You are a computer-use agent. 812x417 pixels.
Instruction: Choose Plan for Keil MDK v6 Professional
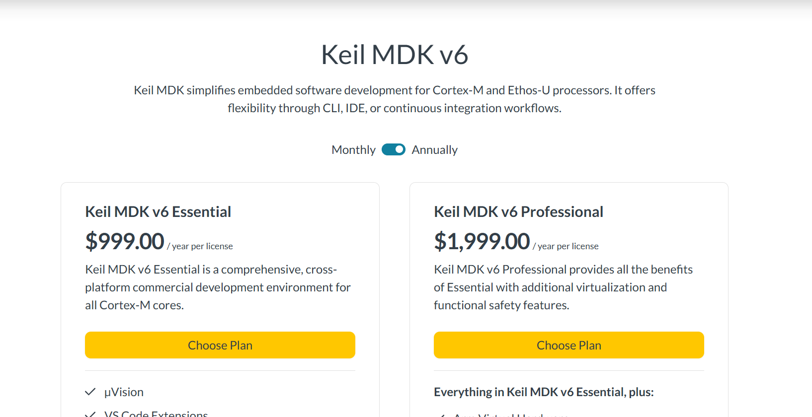click(568, 345)
